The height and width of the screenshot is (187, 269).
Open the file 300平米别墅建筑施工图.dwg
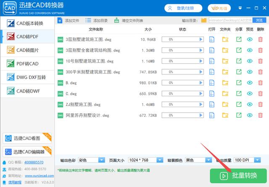tap(212, 72)
